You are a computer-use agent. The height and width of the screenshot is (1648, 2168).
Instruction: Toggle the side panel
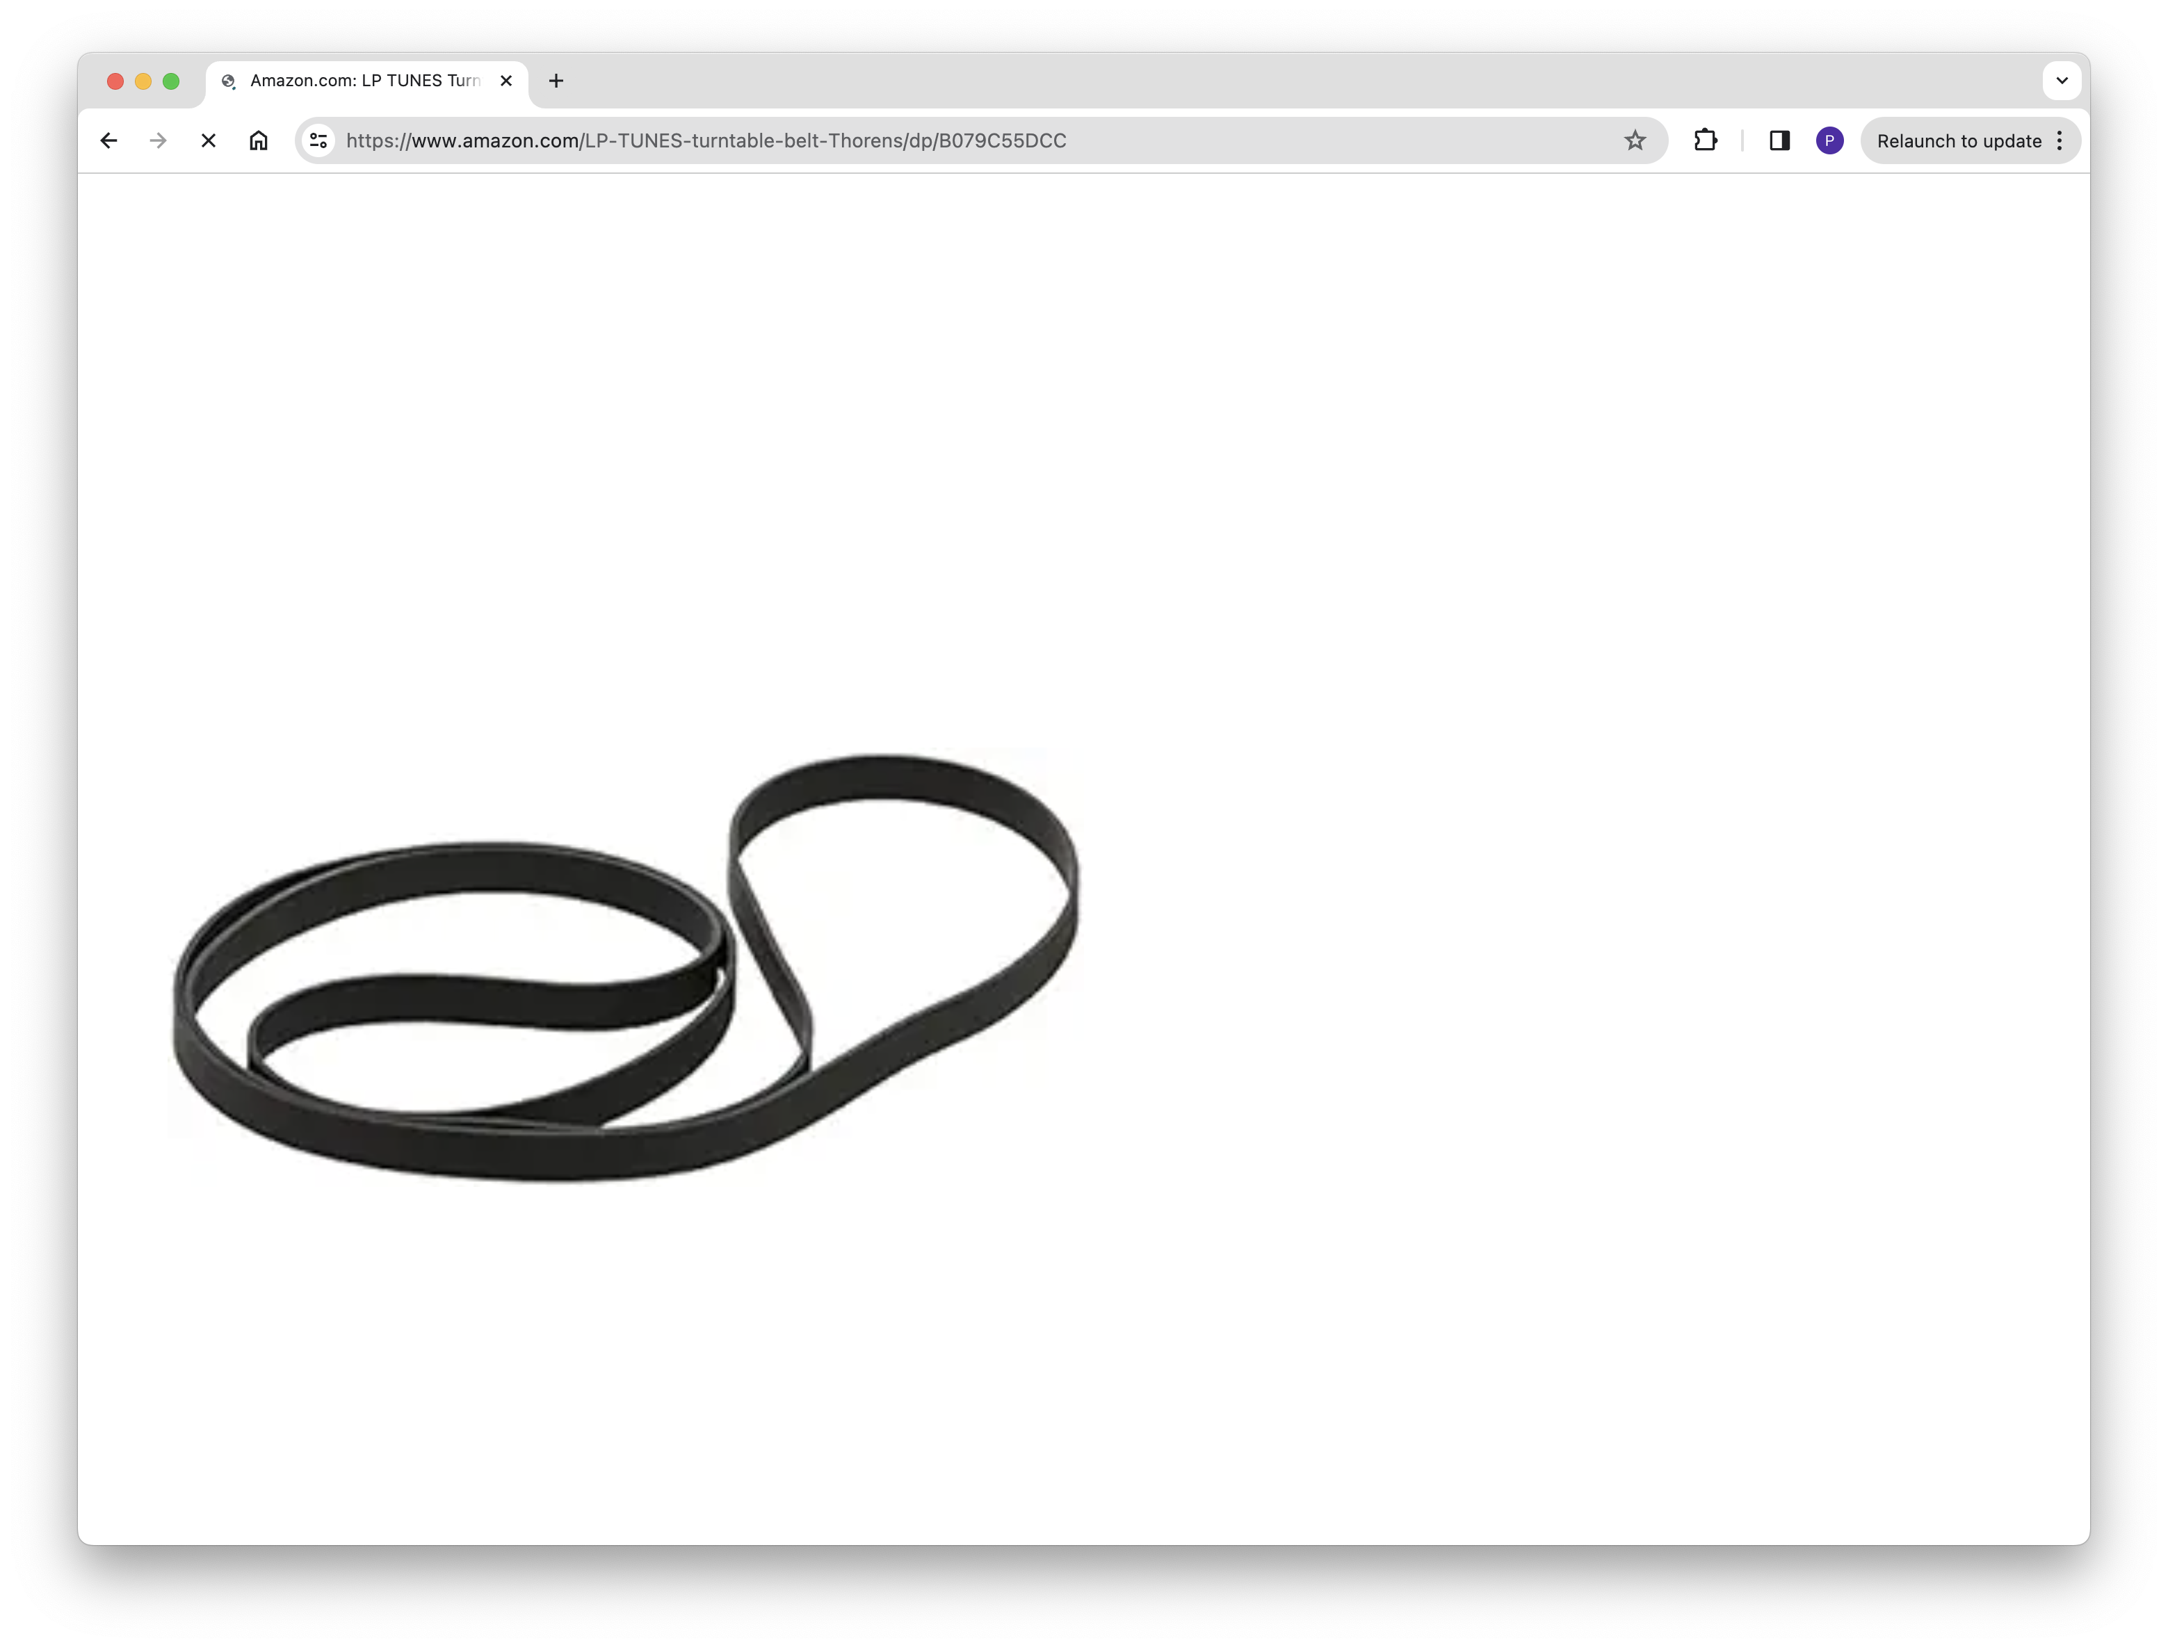click(1779, 140)
